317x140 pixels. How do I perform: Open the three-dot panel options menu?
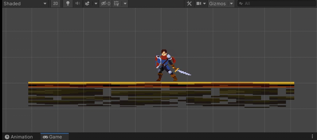313,136
